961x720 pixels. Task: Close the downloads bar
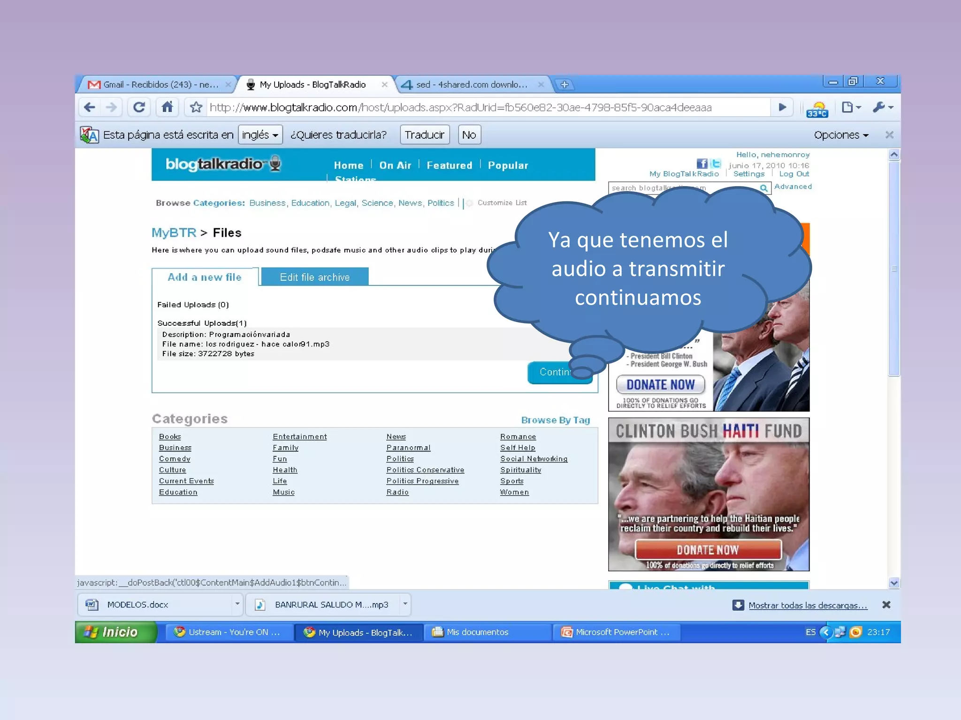tap(886, 605)
